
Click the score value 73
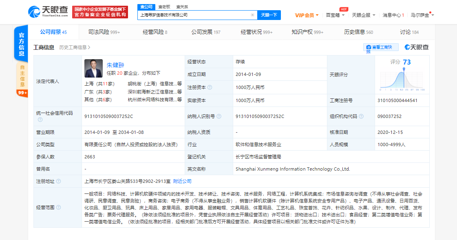click(x=406, y=62)
